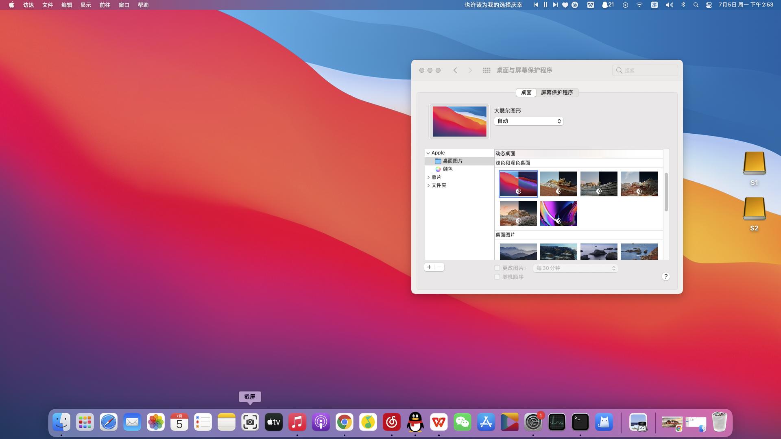Select the purple abstract dynamic wallpaper thumbnail
This screenshot has width=781, height=439.
pos(558,213)
